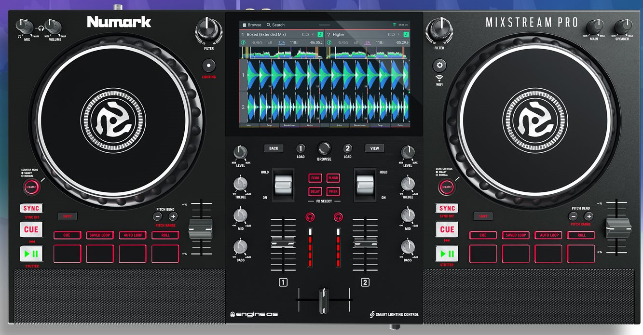Screen dimensions: 643x335
Task: Tap the Boxed track overview waveform
Action: [x=282, y=53]
